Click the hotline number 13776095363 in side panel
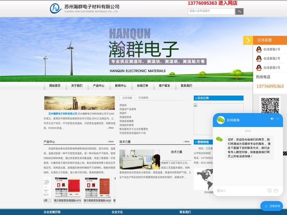 click(270, 86)
